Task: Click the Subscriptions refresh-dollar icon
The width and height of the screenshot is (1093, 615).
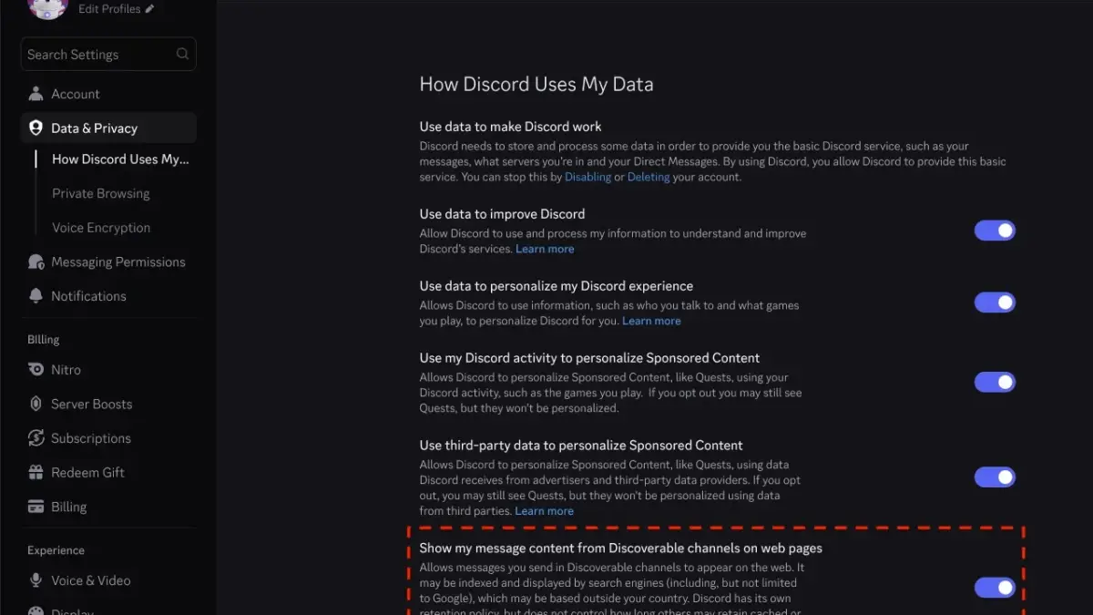Action: [36, 438]
